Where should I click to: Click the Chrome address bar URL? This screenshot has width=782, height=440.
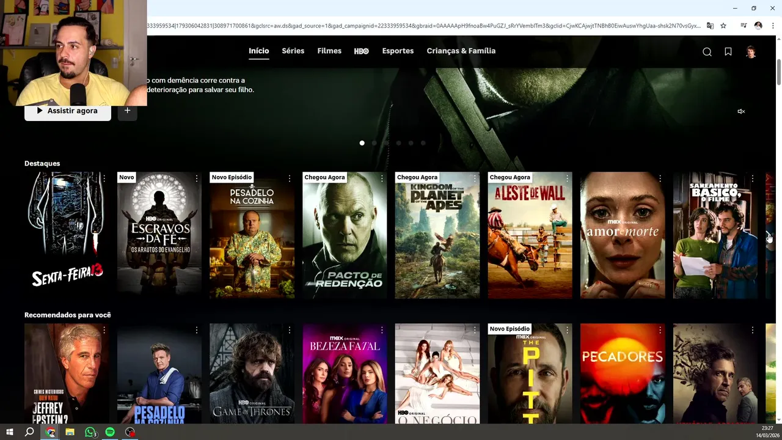pyautogui.click(x=423, y=26)
